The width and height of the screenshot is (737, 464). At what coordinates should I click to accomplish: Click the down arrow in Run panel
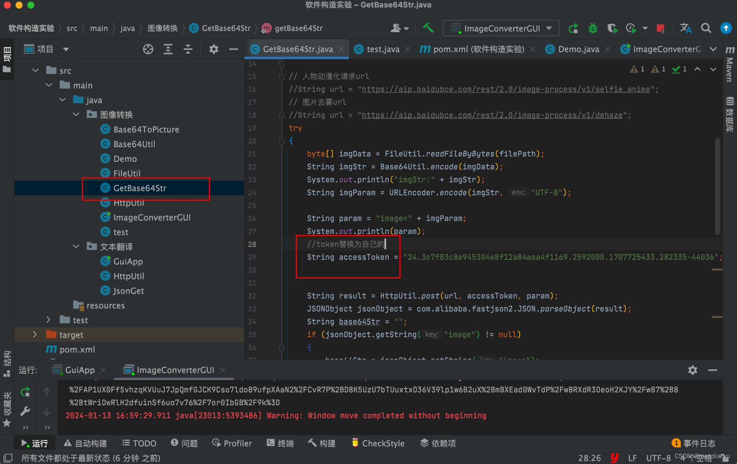coord(46,411)
